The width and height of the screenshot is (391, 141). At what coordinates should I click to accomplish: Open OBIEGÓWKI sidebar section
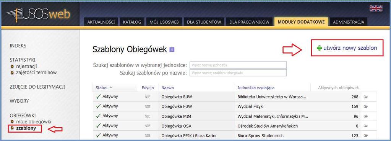click(23, 116)
